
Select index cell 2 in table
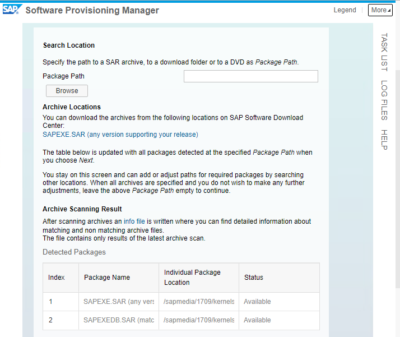click(61, 320)
